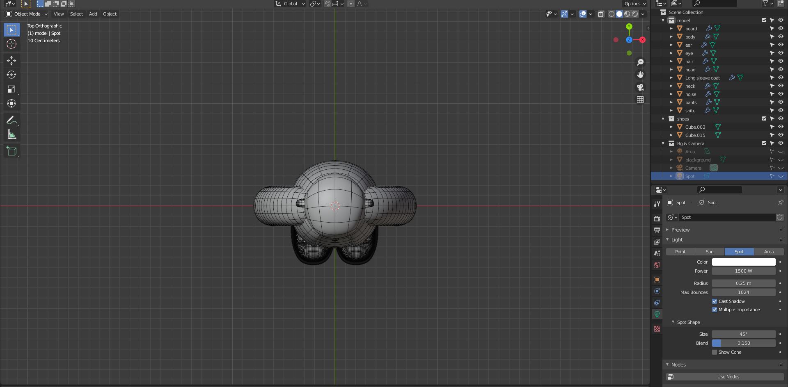Image resolution: width=788 pixels, height=387 pixels.
Task: Activate the Annotate pencil tool
Action: click(11, 120)
